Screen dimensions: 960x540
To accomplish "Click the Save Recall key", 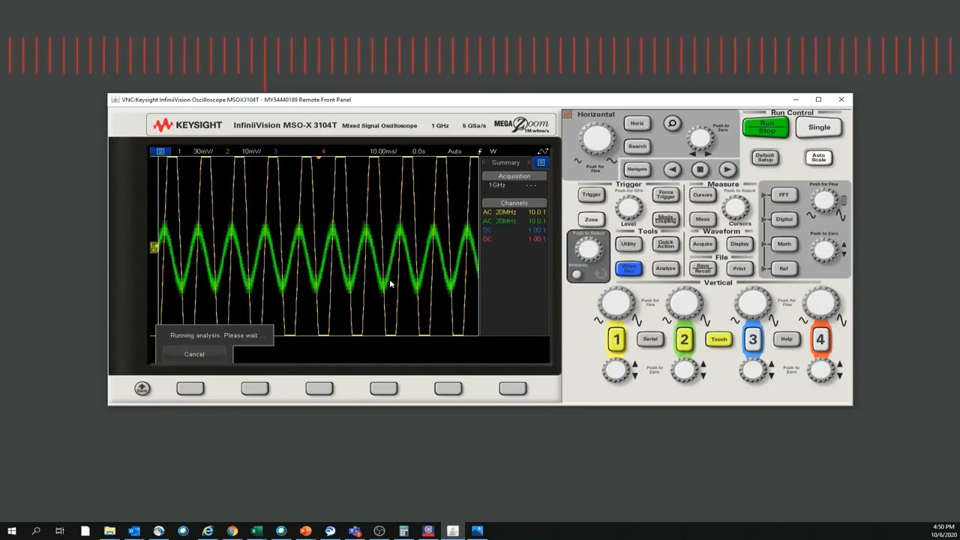I will 703,268.
